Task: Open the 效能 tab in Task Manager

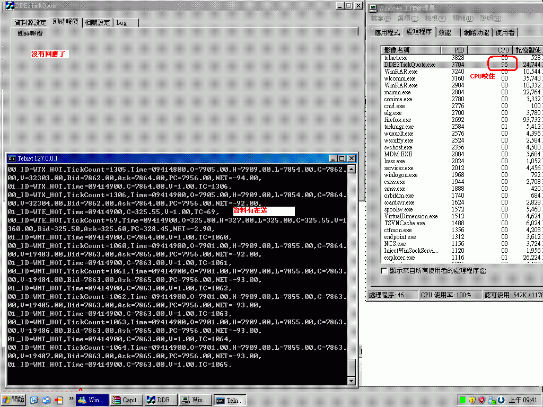Action: [x=448, y=32]
